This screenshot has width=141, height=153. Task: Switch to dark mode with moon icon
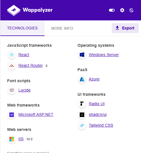tap(131, 10)
